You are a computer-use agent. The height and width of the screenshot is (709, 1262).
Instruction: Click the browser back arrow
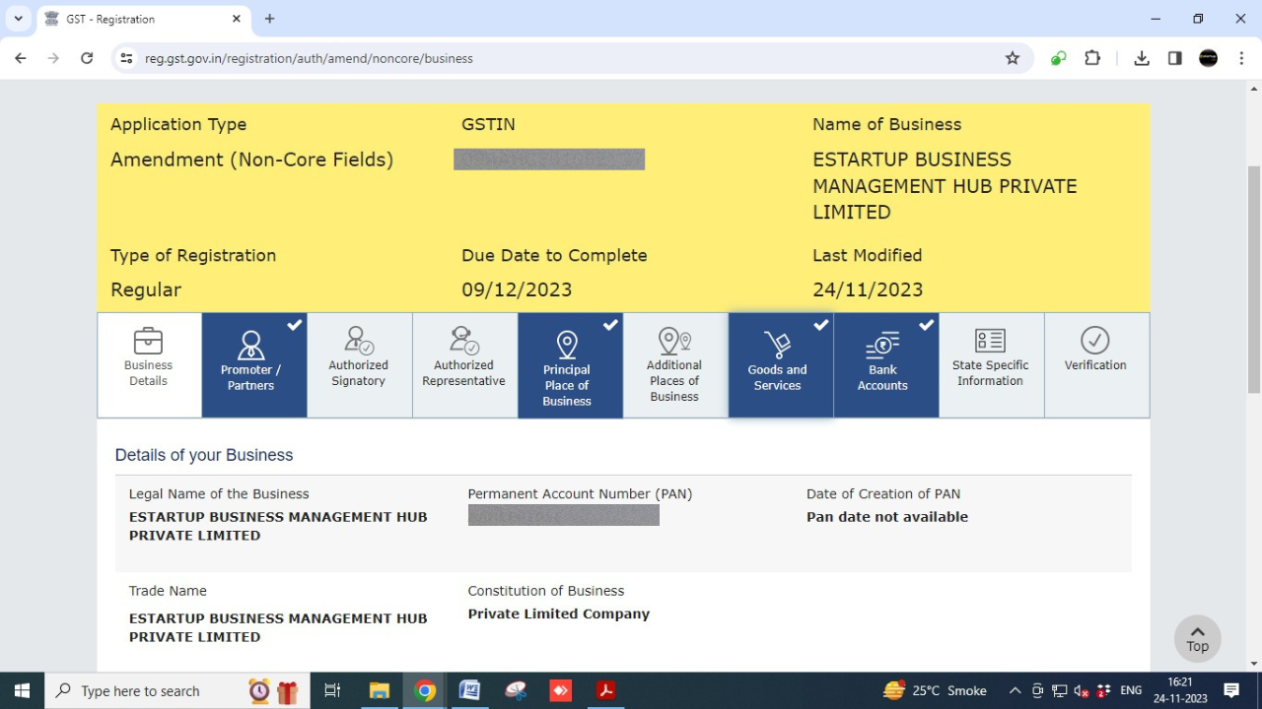tap(21, 58)
